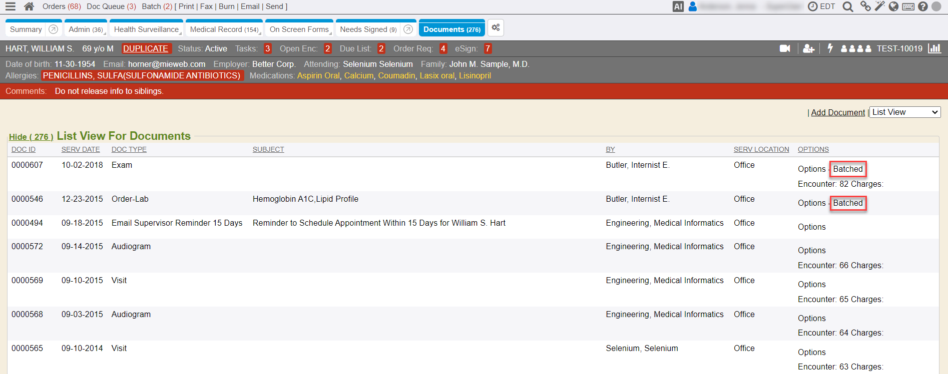Viewport: 948px width, 374px height.
Task: Click the add person icon in patient bar
Action: point(808,48)
